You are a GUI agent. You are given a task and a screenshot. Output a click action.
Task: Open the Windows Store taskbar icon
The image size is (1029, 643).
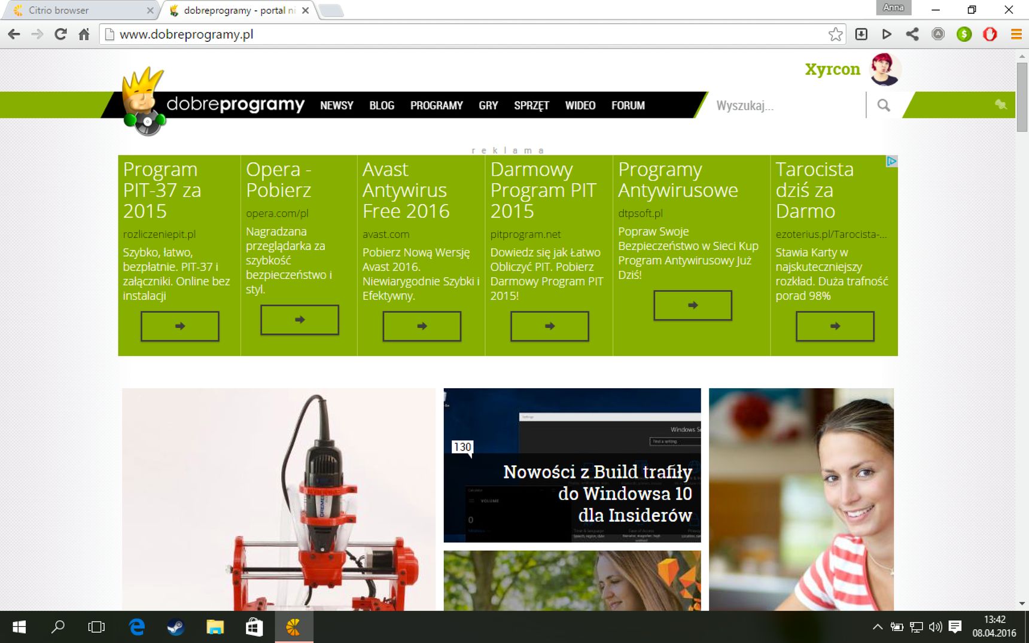coord(254,627)
